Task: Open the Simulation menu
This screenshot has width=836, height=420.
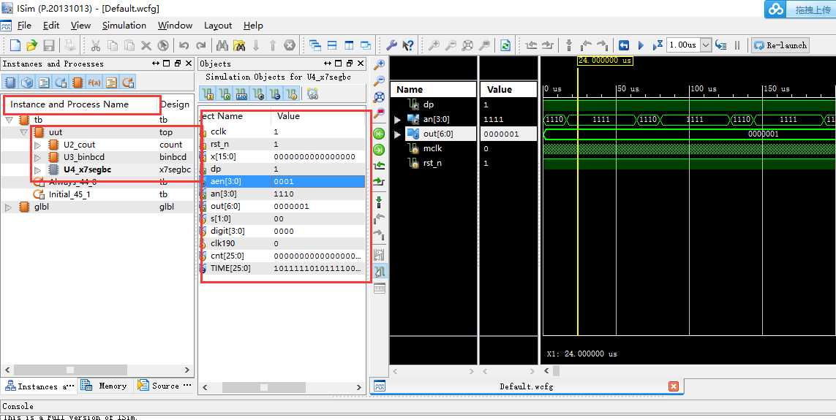Action: tap(124, 26)
